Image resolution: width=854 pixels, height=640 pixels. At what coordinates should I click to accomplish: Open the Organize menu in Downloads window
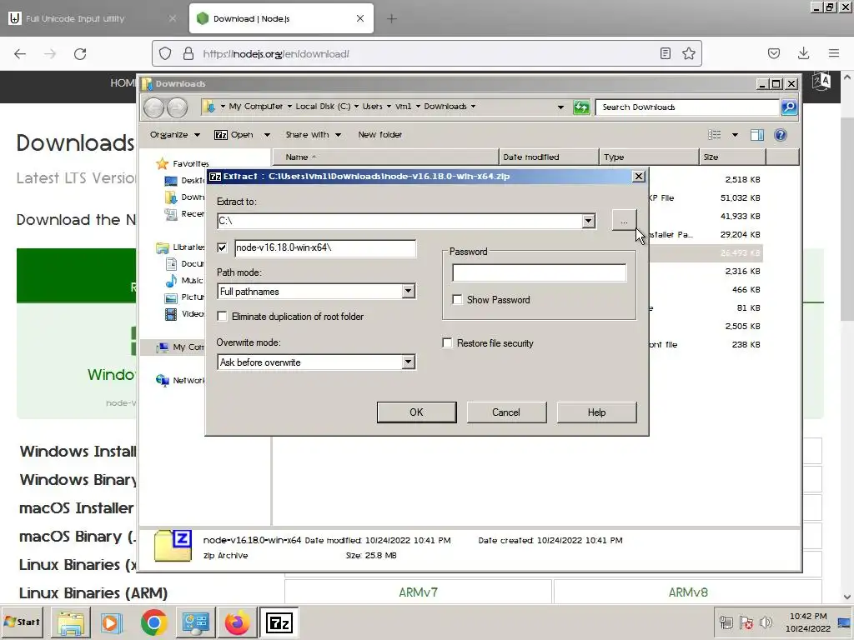(175, 135)
